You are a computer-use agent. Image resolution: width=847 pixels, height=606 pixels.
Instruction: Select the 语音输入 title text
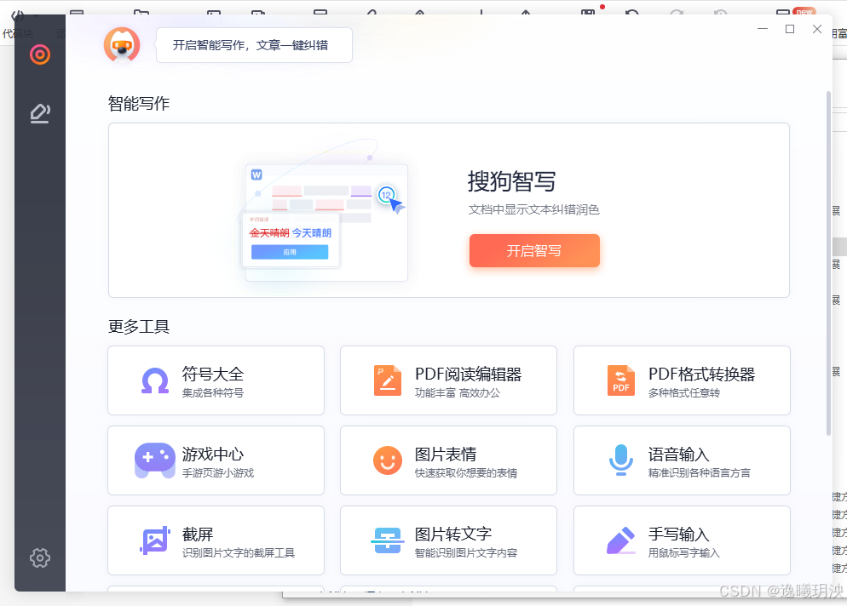point(679,454)
